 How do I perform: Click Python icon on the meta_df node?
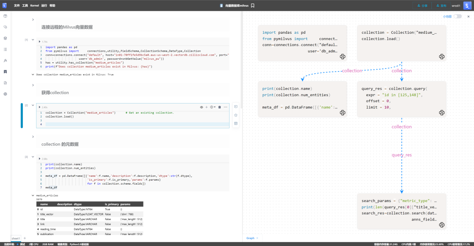(342, 113)
